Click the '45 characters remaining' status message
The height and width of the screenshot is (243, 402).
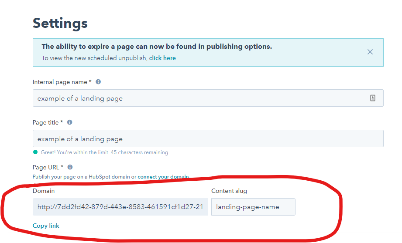click(104, 152)
